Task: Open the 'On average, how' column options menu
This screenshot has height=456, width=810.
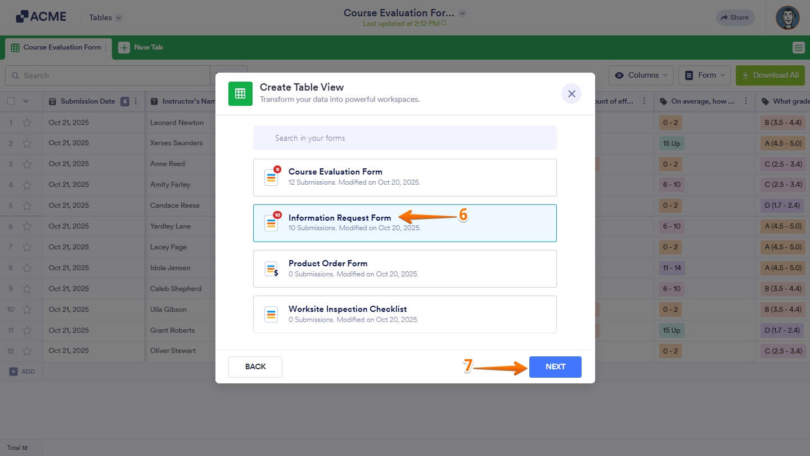Action: click(746, 101)
